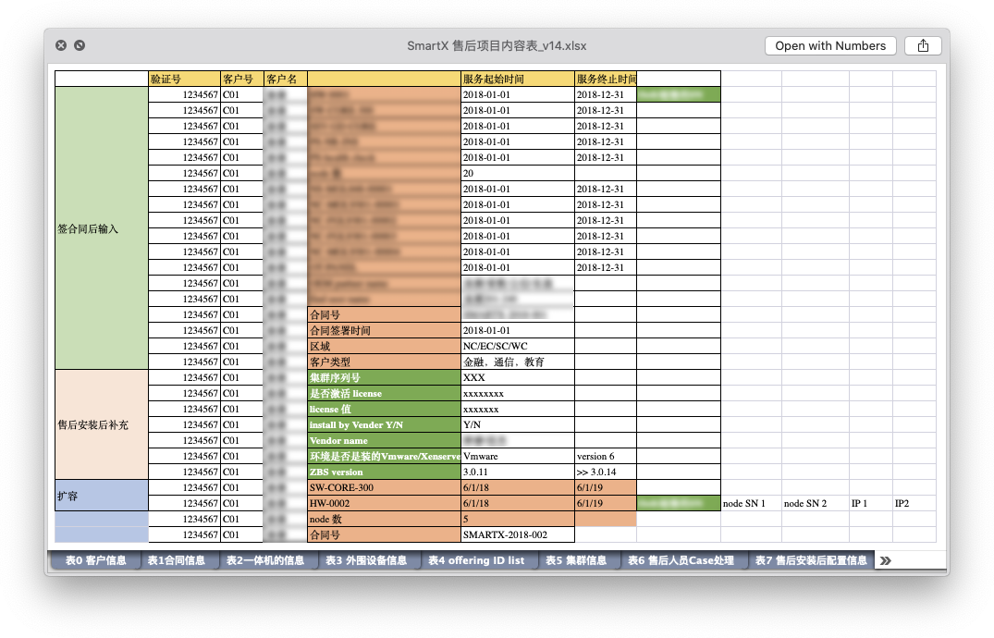Go to 表6 售后人员Case处理 tab
The width and height of the screenshot is (994, 638).
(681, 560)
